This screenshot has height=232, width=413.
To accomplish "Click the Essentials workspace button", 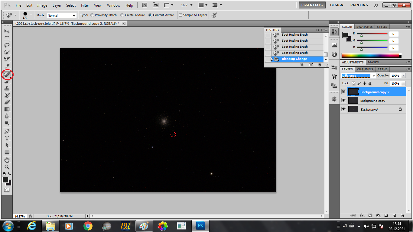I will point(312,5).
